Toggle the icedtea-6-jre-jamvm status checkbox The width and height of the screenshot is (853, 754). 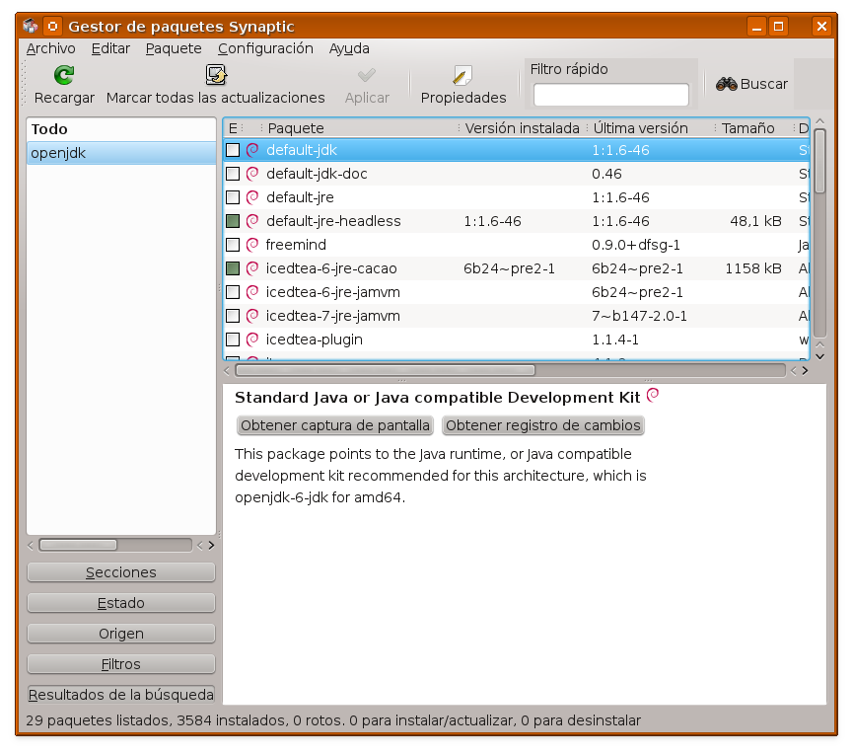[233, 292]
